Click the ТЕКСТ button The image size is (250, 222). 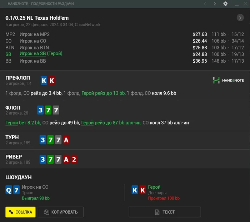click(x=165, y=212)
